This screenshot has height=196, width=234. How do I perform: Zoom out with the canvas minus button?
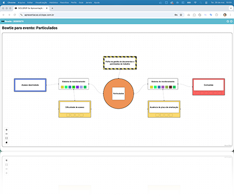pos(7,134)
